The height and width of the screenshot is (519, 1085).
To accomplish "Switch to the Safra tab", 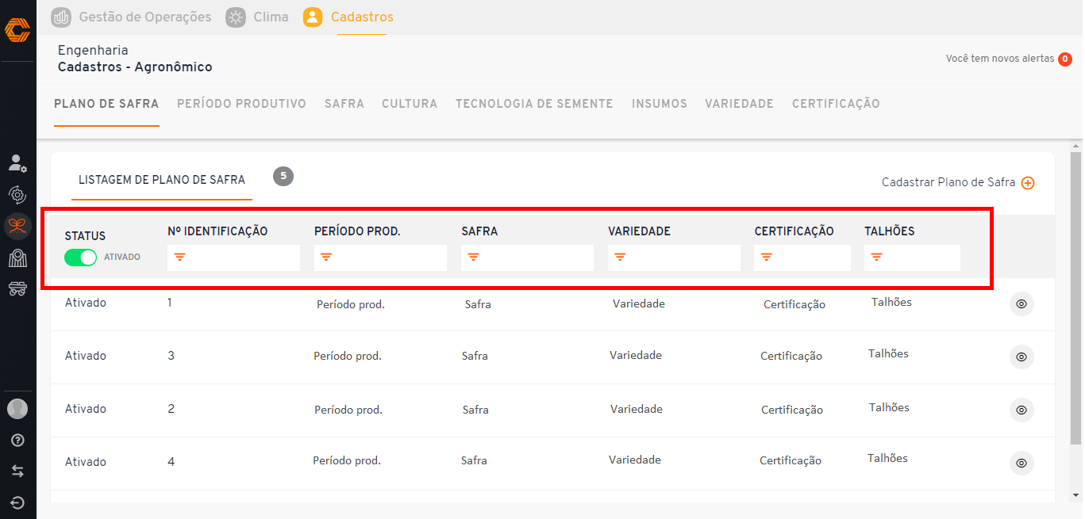I will (344, 104).
